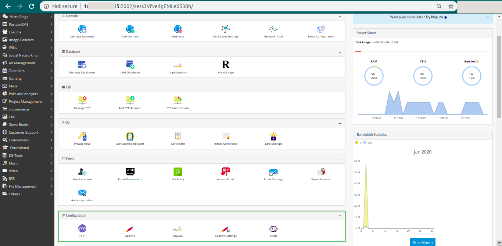502x246 pixels.
Task: Open Manage Domains icon
Action: click(x=82, y=29)
